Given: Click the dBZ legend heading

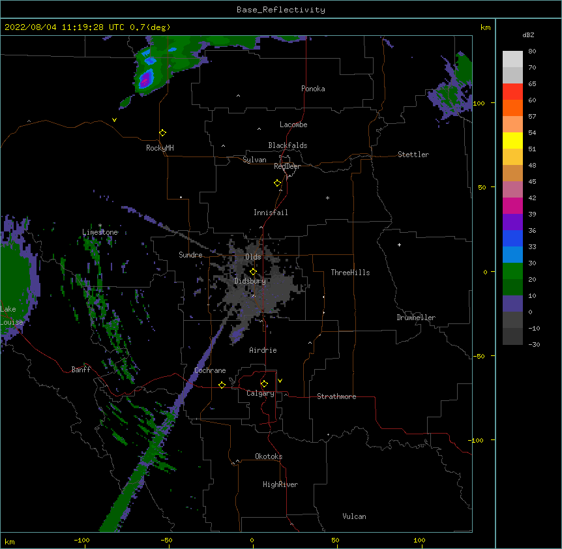Looking at the screenshot, I should [x=528, y=35].
